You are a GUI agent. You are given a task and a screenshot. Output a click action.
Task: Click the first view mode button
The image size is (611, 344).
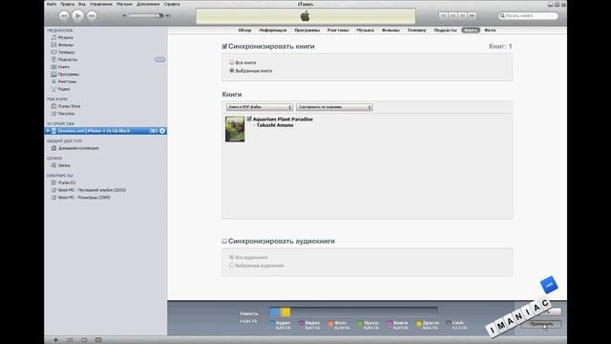pyautogui.click(x=443, y=15)
